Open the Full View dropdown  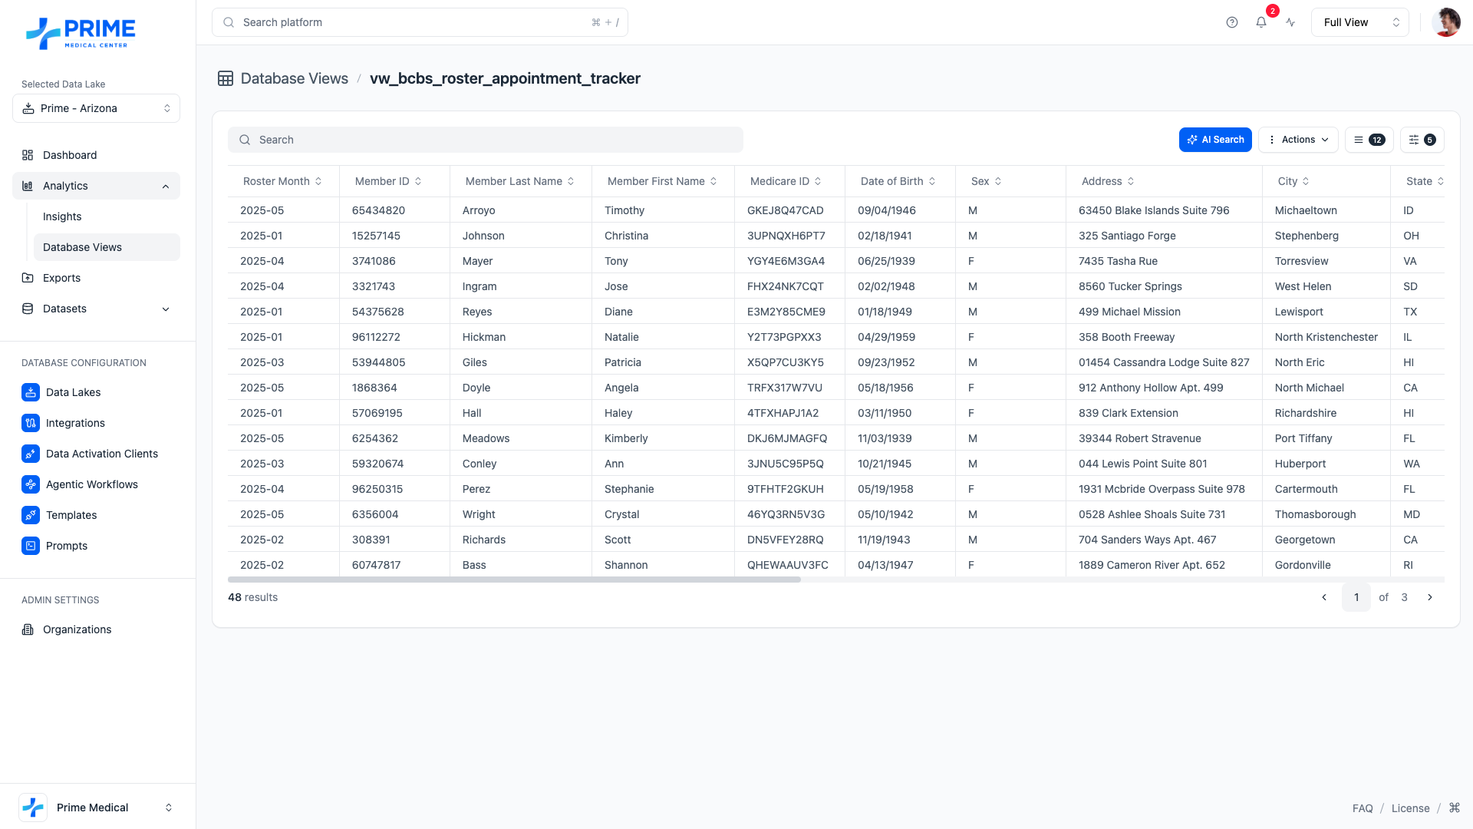(x=1359, y=22)
